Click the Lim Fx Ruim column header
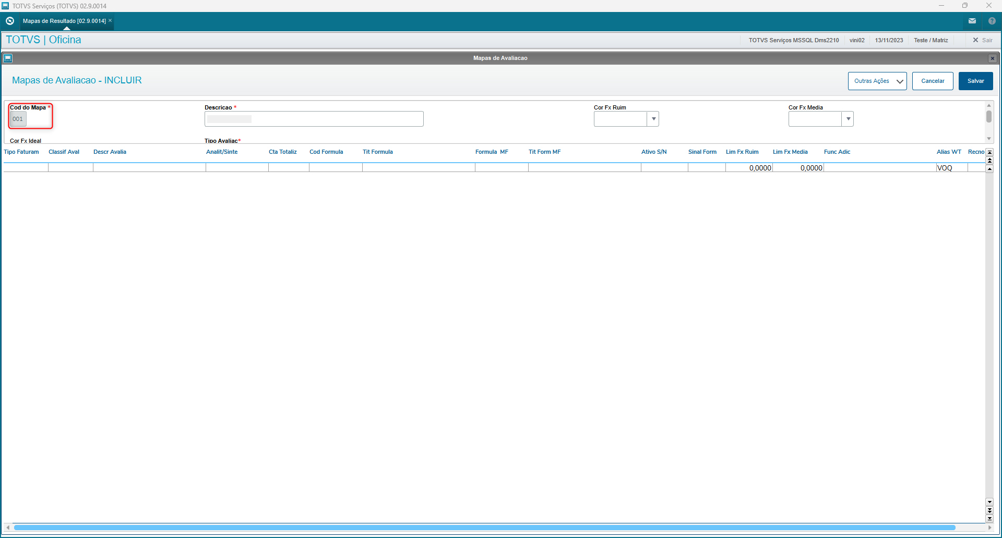 click(x=742, y=152)
